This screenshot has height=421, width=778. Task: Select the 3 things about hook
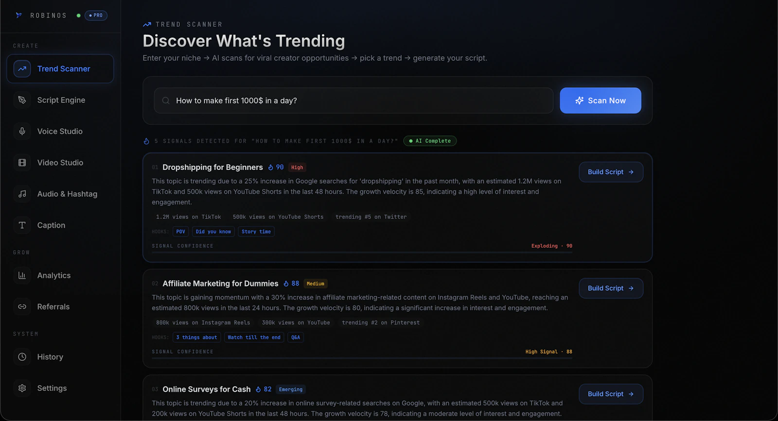pos(197,337)
